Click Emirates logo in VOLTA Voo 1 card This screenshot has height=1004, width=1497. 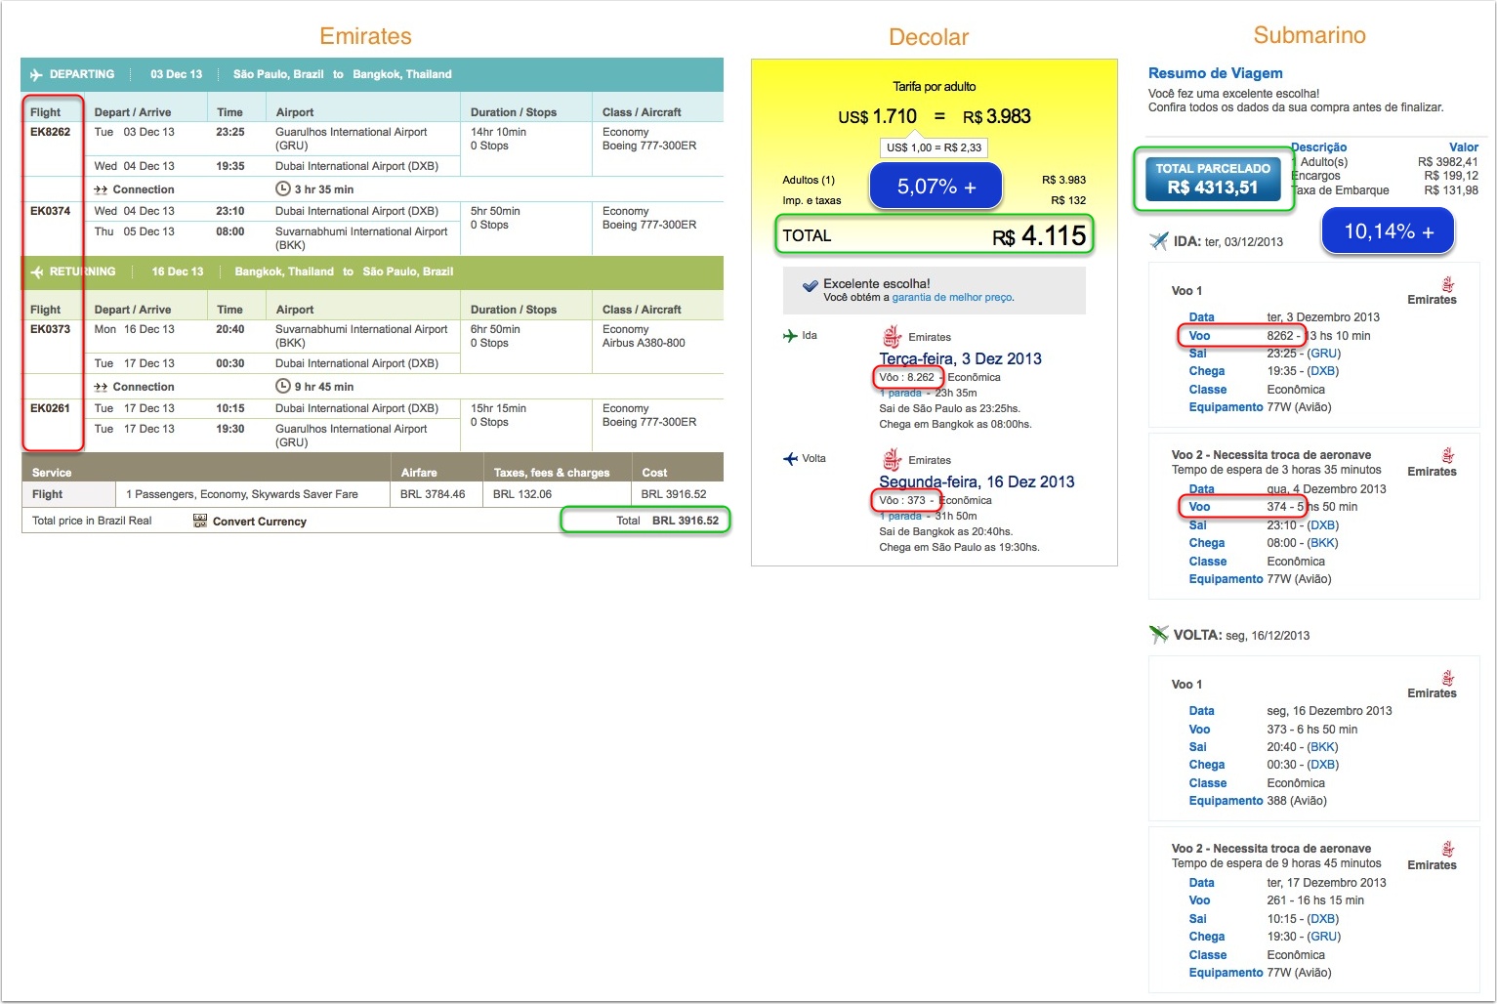tap(1448, 678)
